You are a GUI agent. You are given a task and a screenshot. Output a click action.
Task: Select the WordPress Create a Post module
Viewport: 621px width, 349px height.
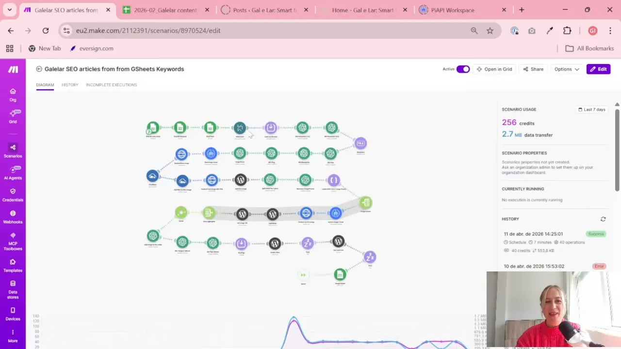[x=275, y=243]
